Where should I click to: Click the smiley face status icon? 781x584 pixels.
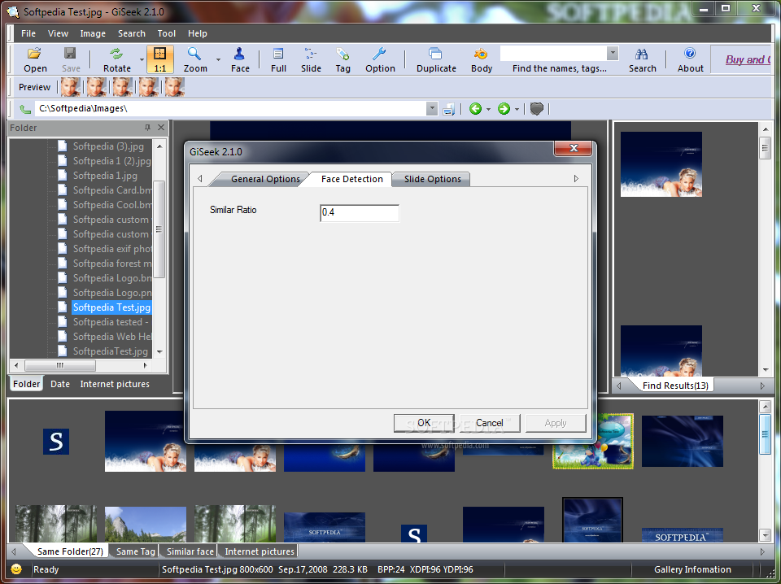tap(16, 569)
